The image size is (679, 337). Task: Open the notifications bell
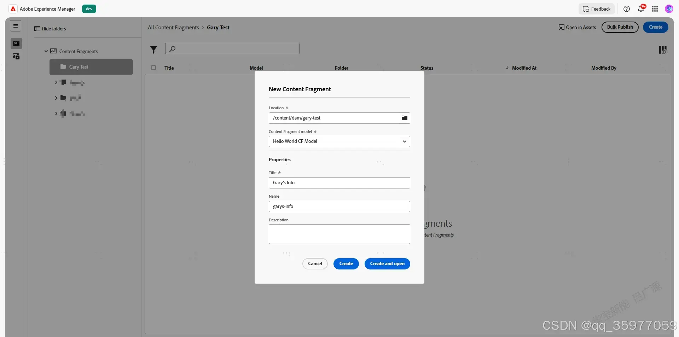tap(641, 9)
